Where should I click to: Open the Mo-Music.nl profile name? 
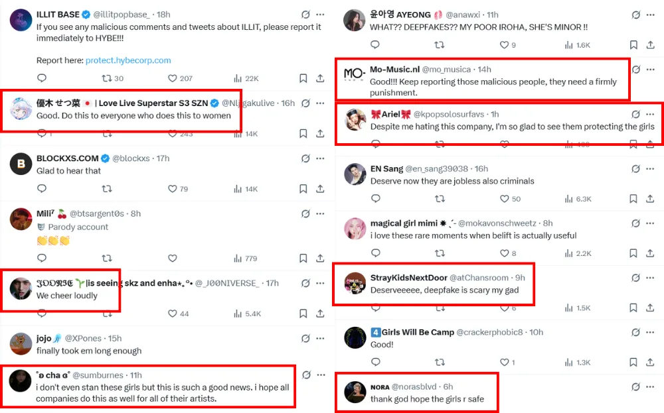pyautogui.click(x=394, y=70)
